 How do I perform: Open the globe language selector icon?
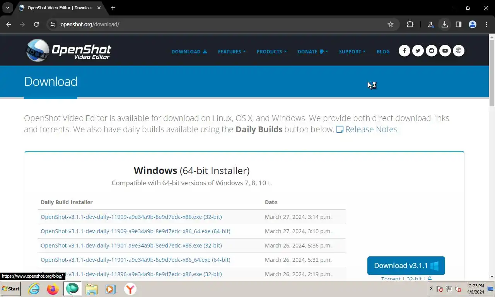(459, 51)
